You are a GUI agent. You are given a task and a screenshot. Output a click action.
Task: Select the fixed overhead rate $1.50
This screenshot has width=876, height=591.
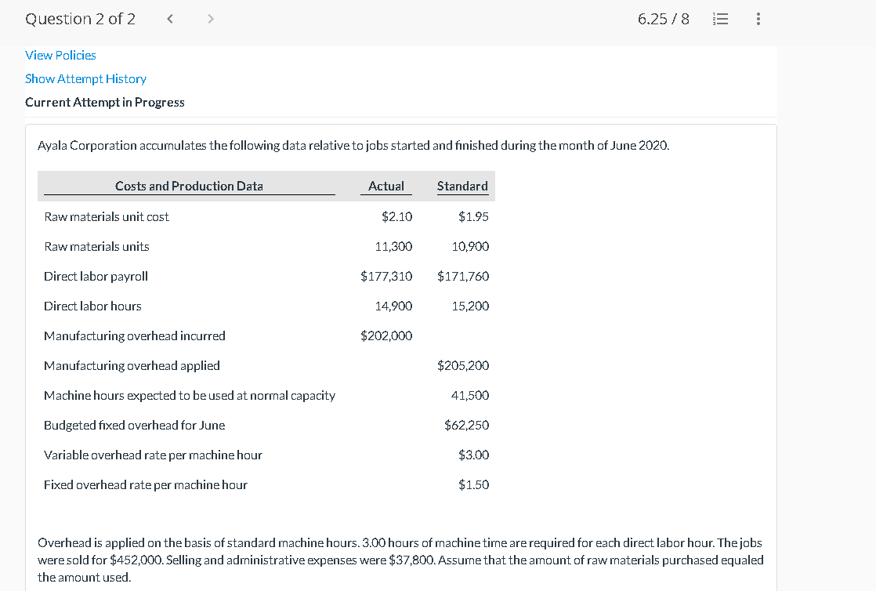pyautogui.click(x=473, y=484)
